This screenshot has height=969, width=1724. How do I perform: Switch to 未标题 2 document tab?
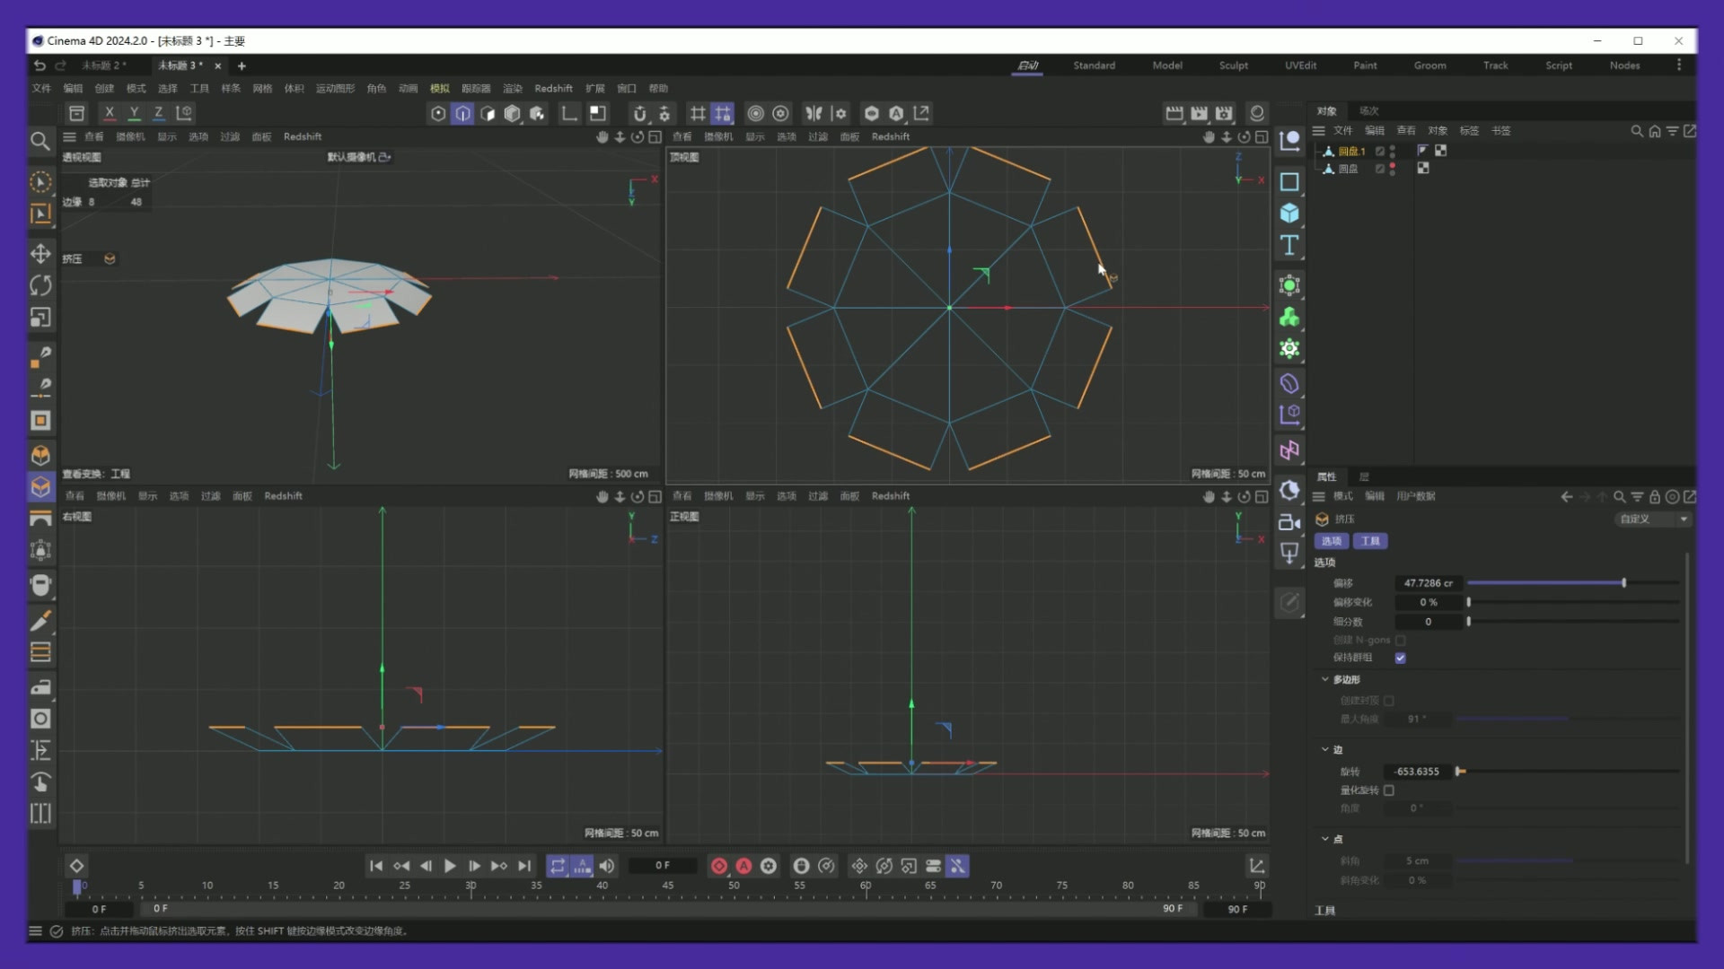(x=103, y=65)
